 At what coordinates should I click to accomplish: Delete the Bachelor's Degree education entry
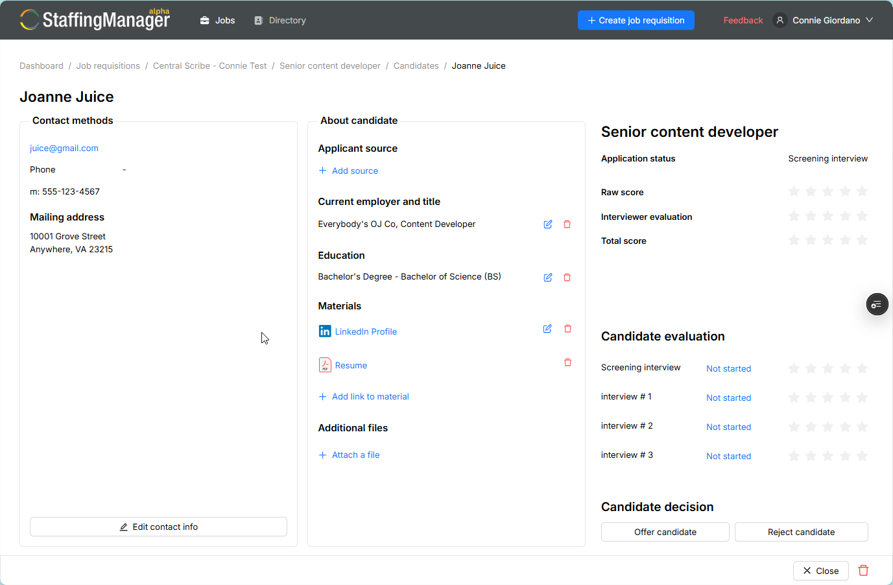point(567,278)
